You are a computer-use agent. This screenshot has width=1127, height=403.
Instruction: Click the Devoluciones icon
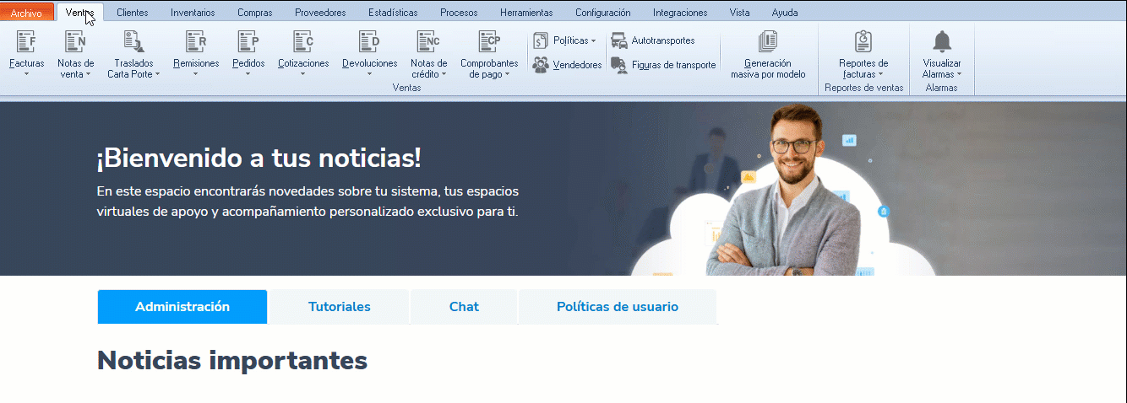click(x=369, y=41)
